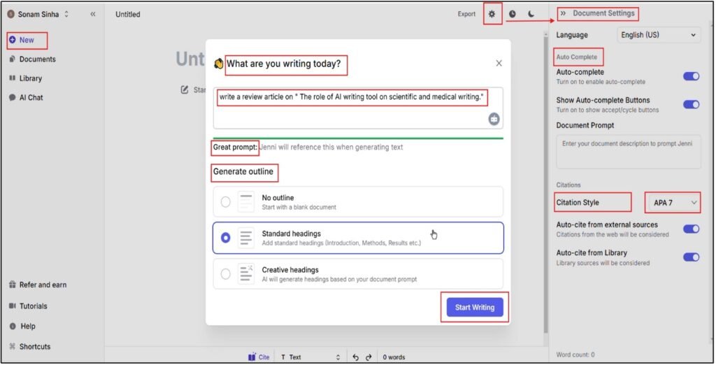Click the Untitled document title
716x365 pixels.
point(128,14)
